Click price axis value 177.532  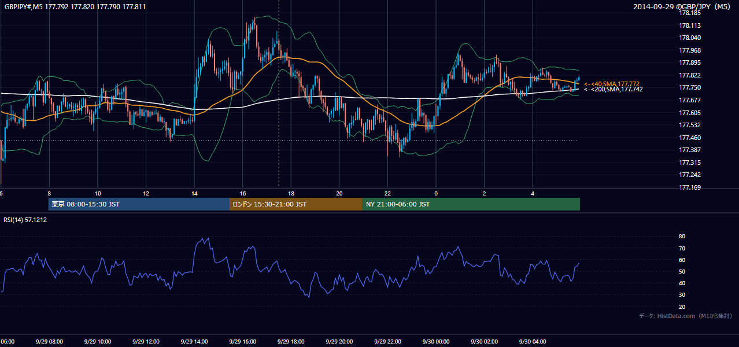click(690, 125)
